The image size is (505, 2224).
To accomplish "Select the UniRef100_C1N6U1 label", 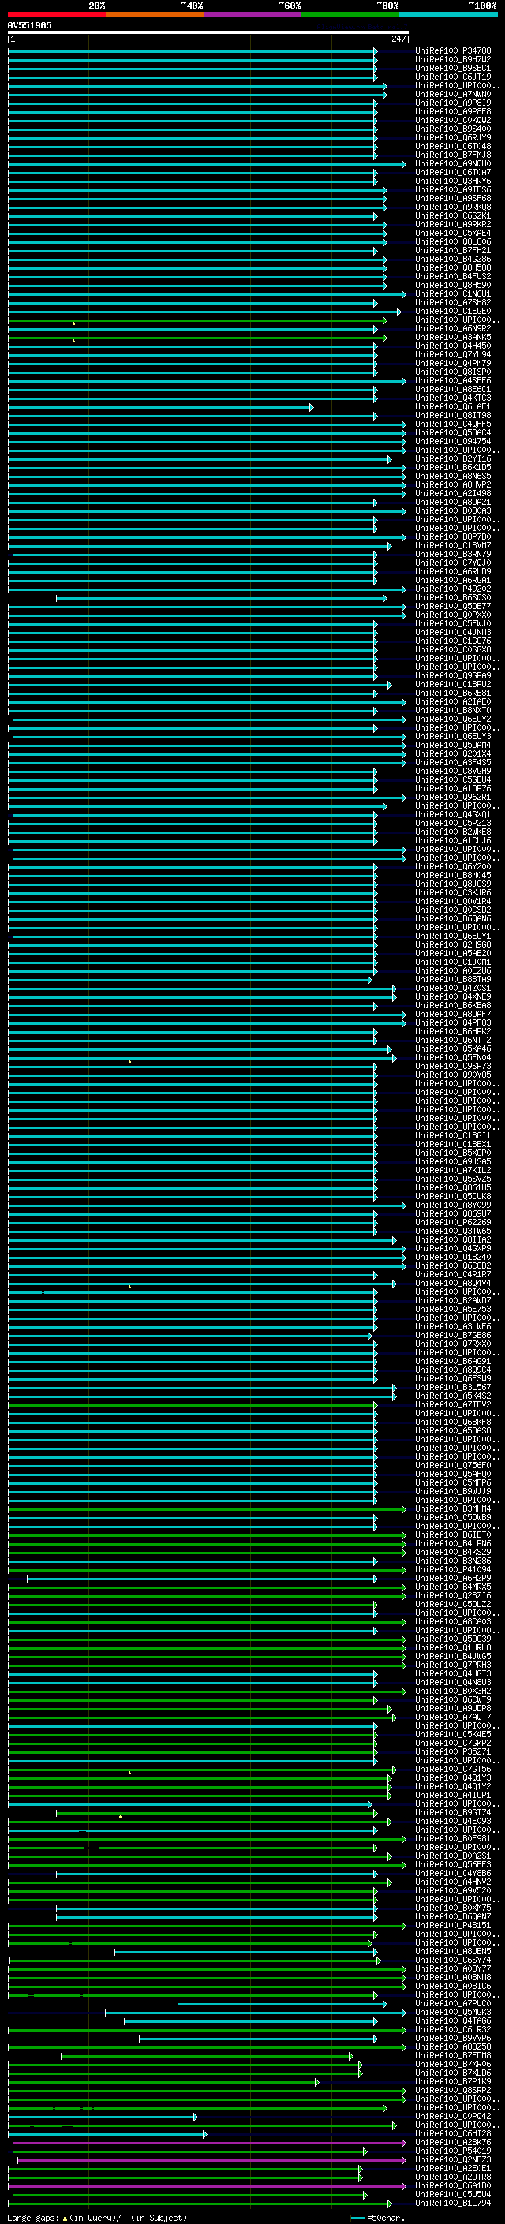I will click(453, 293).
